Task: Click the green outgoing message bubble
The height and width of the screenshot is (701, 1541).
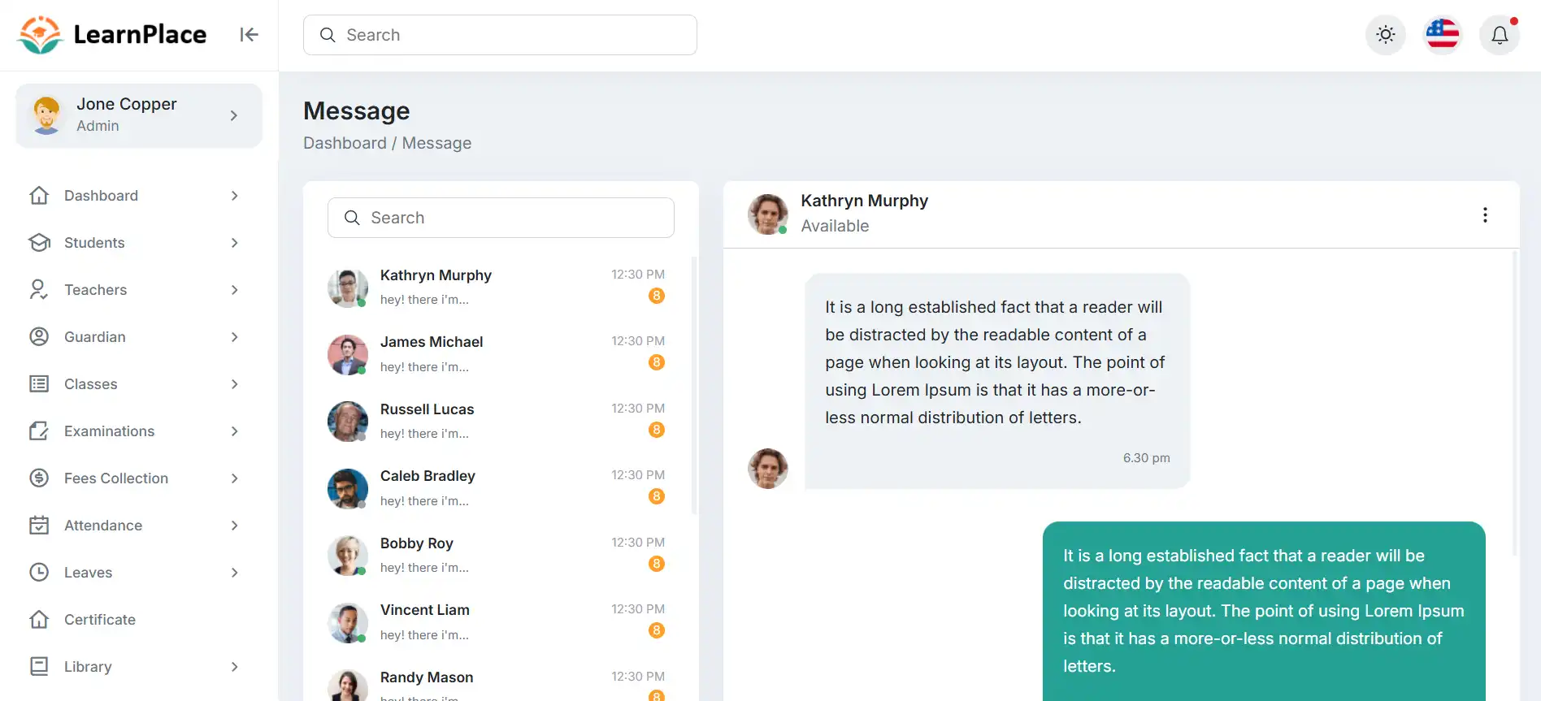Action: [x=1264, y=611]
